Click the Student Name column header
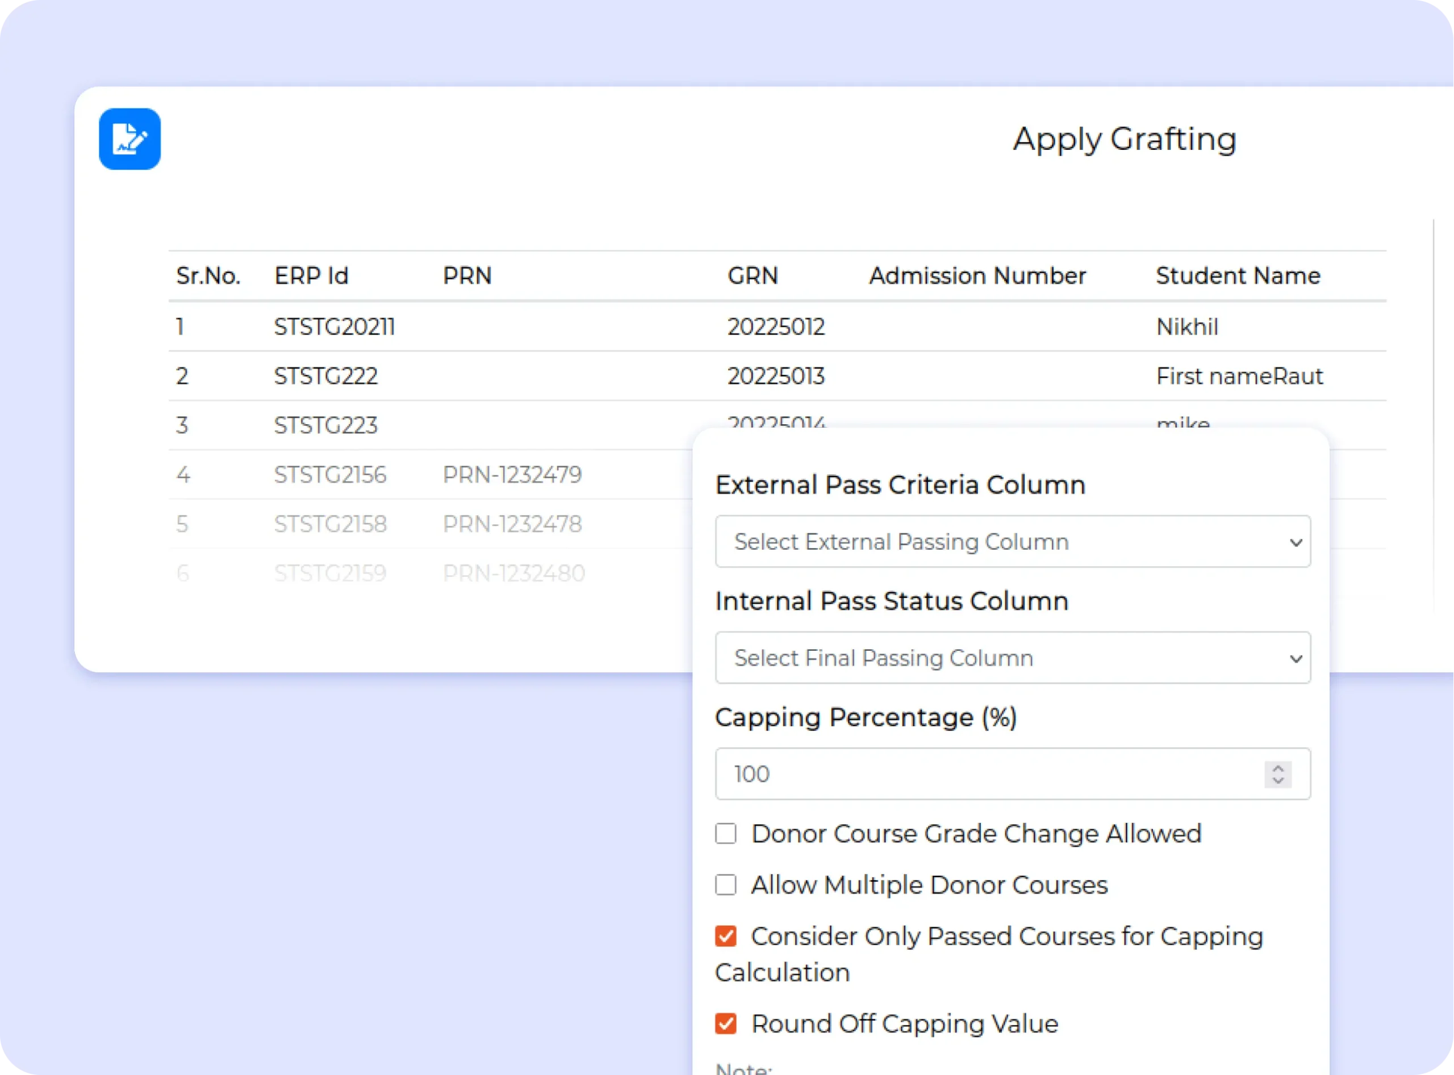The width and height of the screenshot is (1454, 1075). coord(1237,276)
